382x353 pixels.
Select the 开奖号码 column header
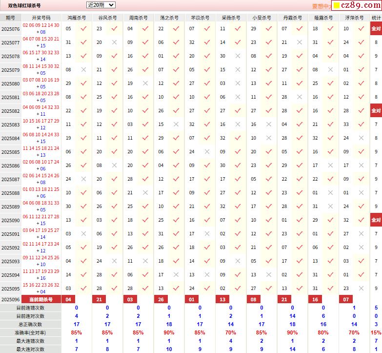(x=41, y=18)
